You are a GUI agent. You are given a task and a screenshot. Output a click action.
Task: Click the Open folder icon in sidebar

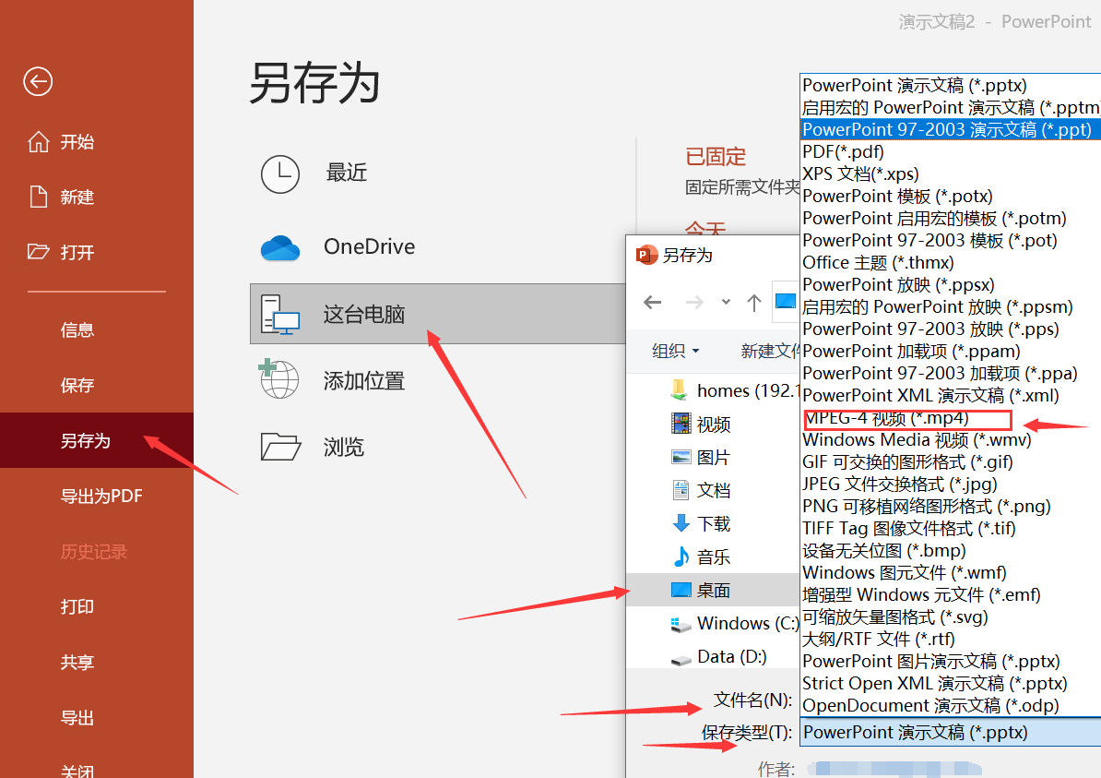pos(38,251)
